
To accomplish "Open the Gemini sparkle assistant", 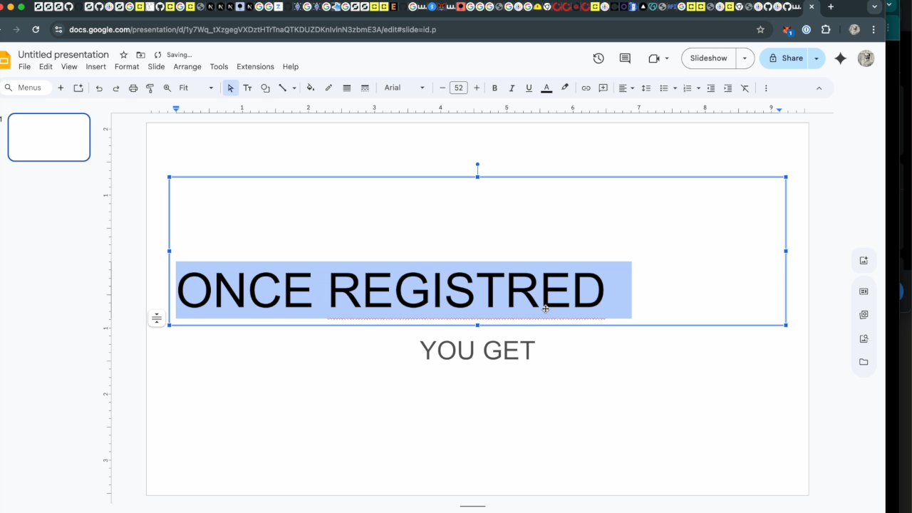I will [841, 58].
